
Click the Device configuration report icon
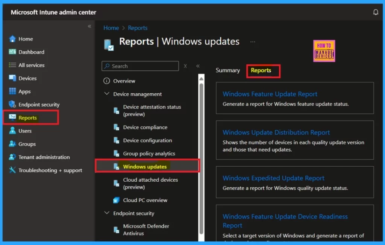(x=117, y=140)
